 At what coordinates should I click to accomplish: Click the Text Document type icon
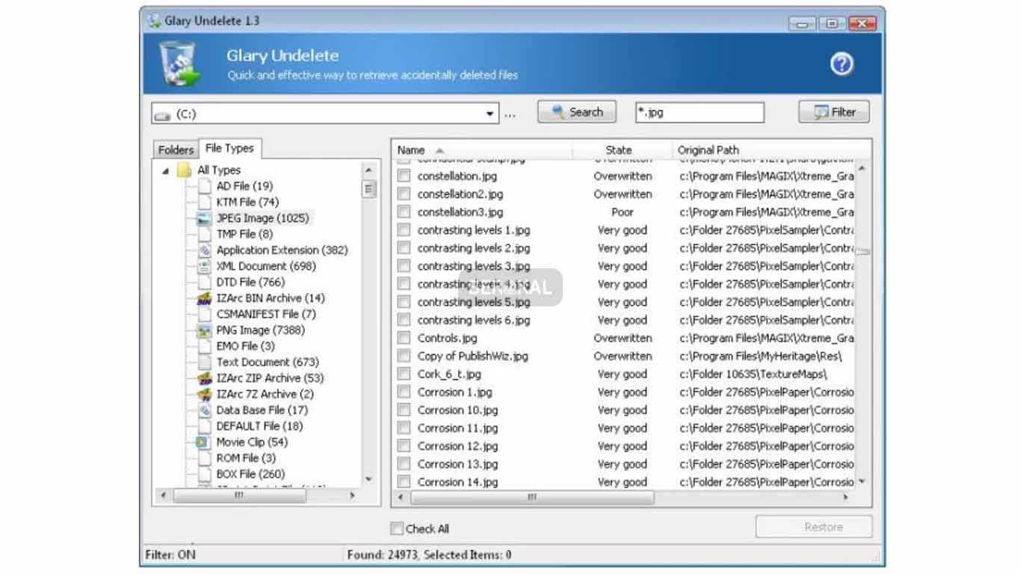[204, 362]
